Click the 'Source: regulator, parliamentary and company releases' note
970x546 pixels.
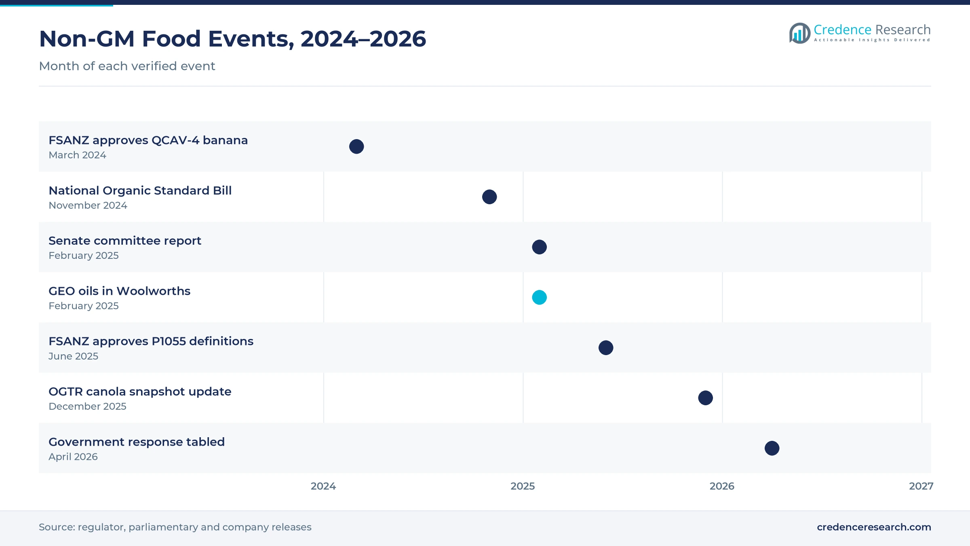click(175, 527)
